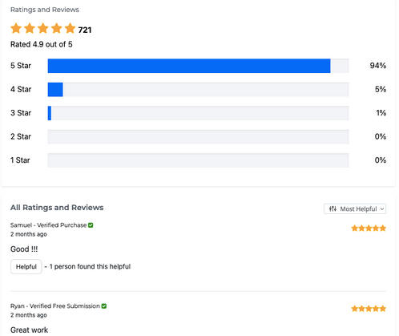Filter reviews by the 5 Star bar

coord(198,66)
